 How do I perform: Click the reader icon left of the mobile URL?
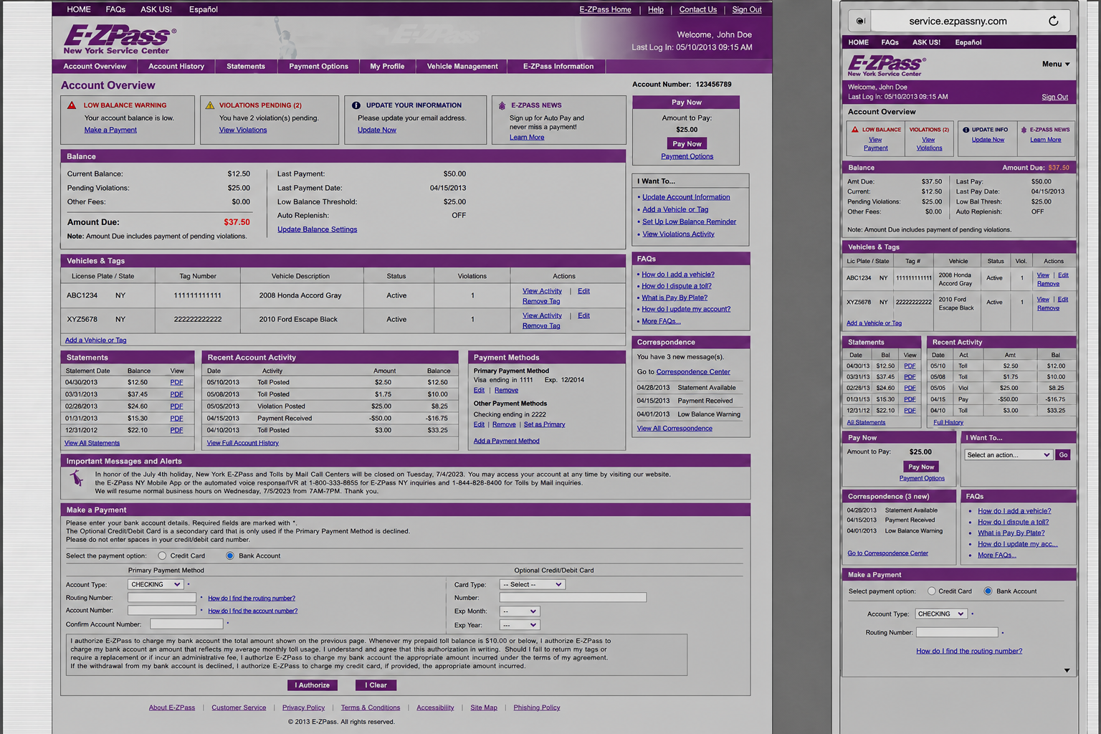coord(861,21)
